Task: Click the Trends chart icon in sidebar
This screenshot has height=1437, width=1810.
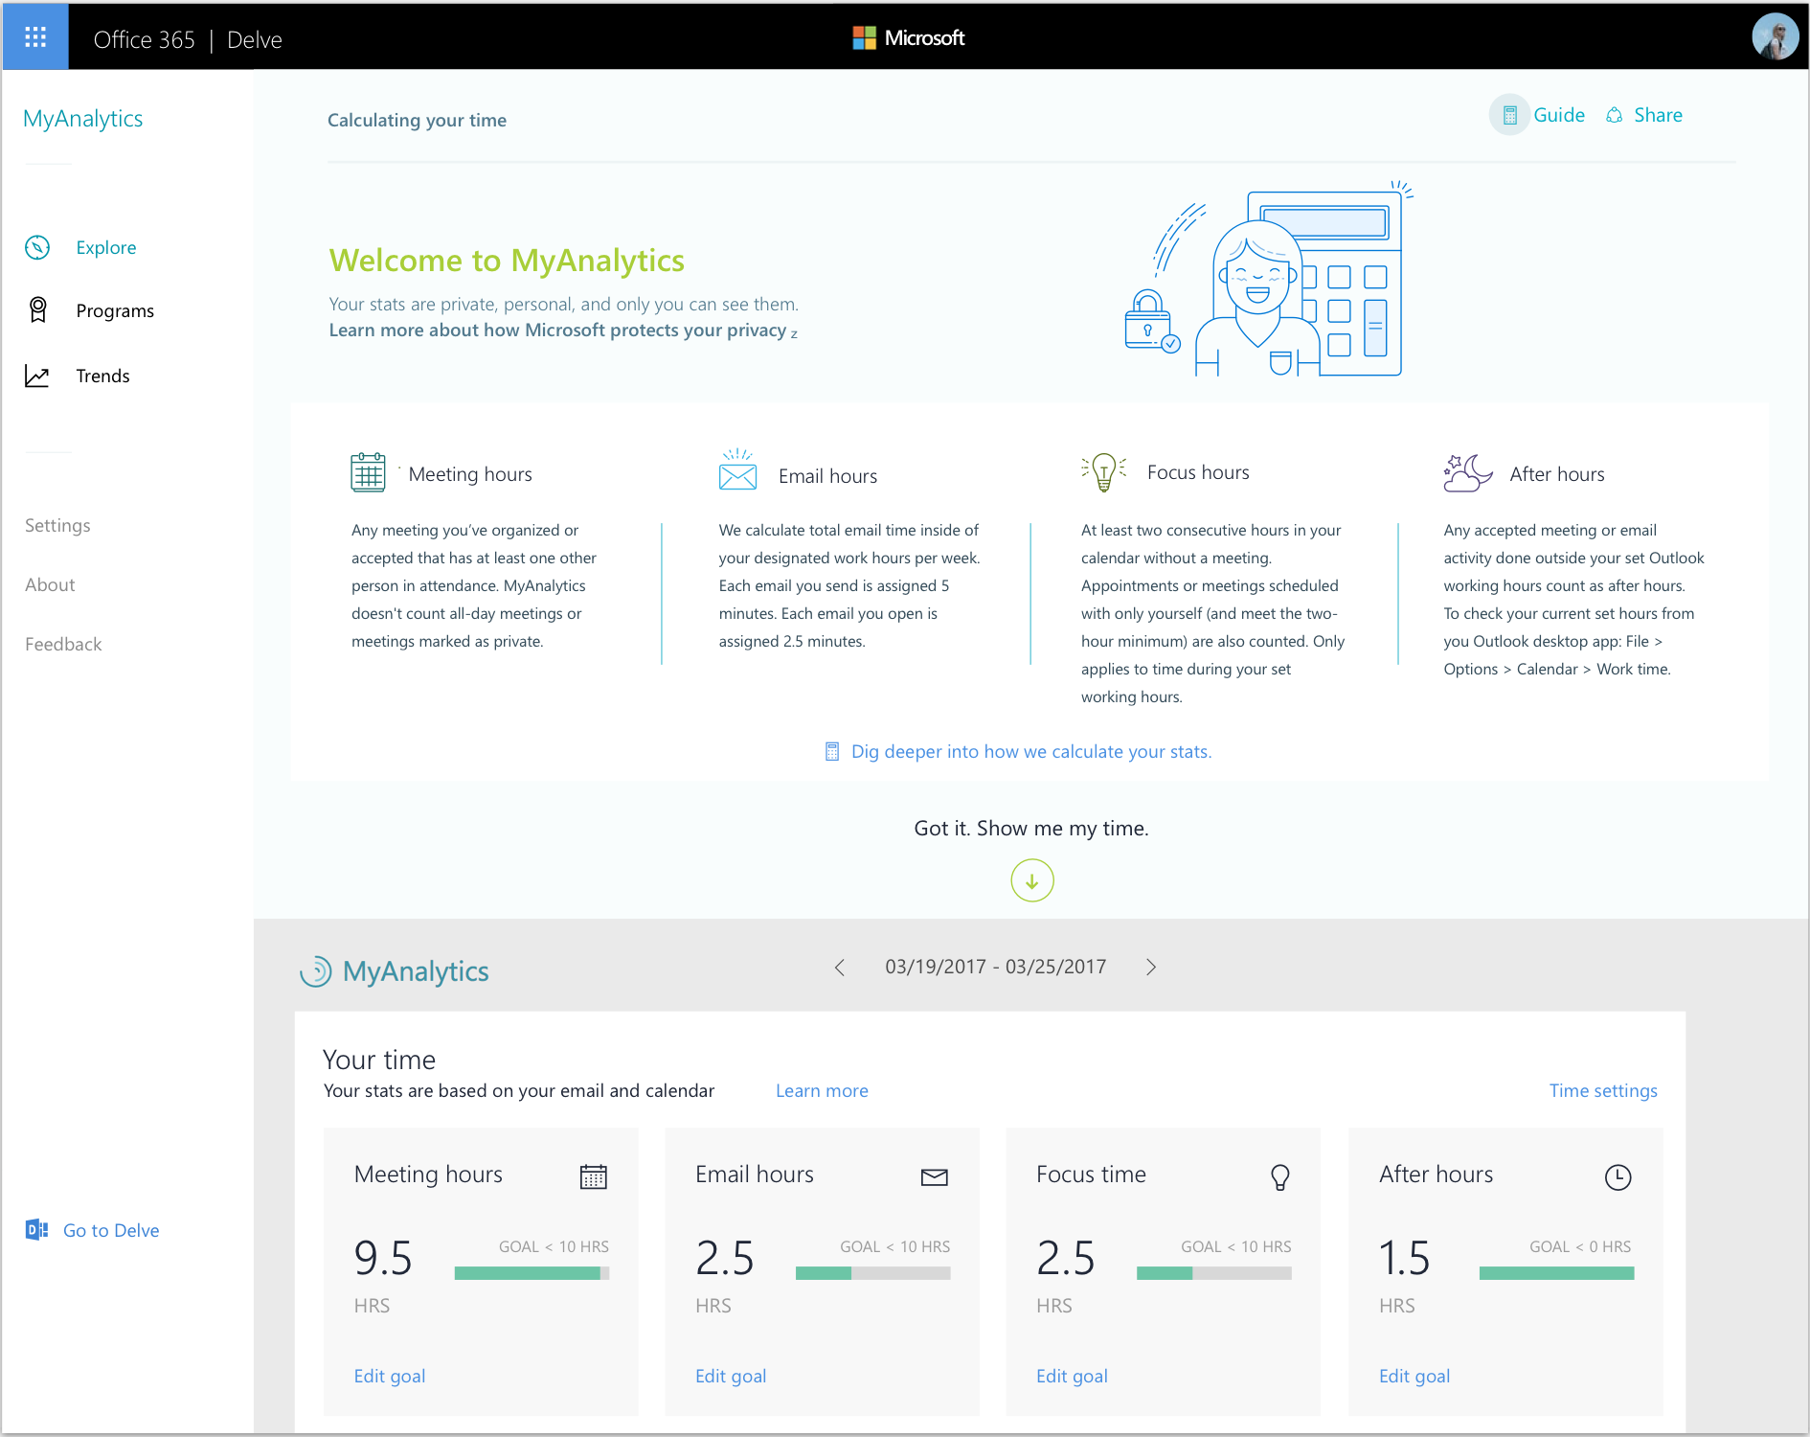Action: click(x=37, y=376)
